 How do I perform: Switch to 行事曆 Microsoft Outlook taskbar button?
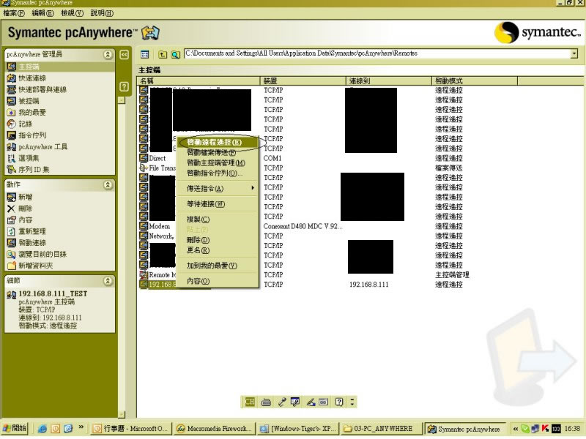[x=131, y=429]
